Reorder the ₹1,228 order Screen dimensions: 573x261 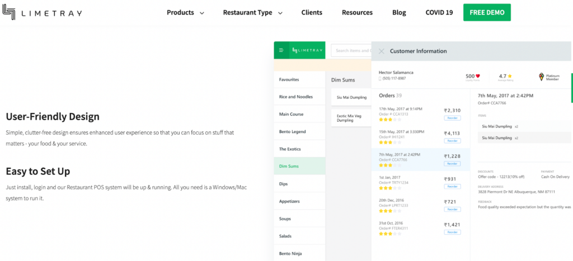(452, 164)
